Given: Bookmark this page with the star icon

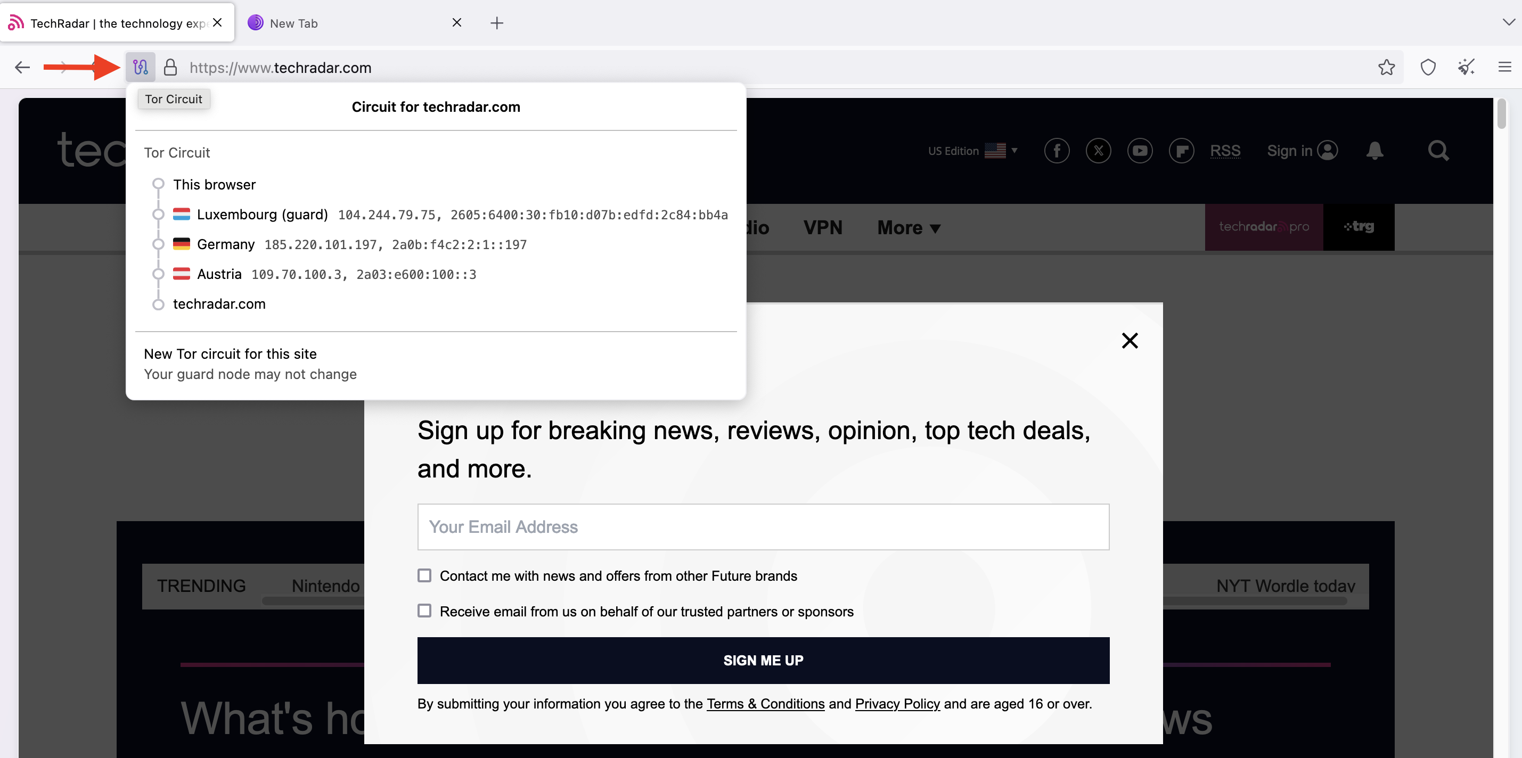Looking at the screenshot, I should click(x=1386, y=68).
